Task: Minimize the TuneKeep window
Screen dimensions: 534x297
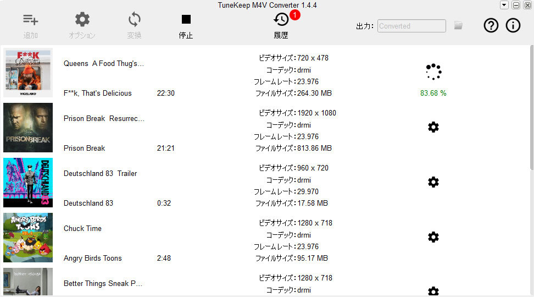Action: [516, 5]
